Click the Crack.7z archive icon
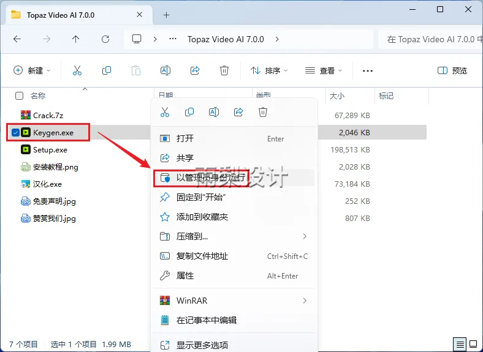The image size is (483, 352). 26,115
